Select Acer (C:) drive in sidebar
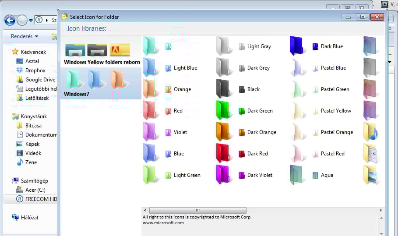 point(31,190)
